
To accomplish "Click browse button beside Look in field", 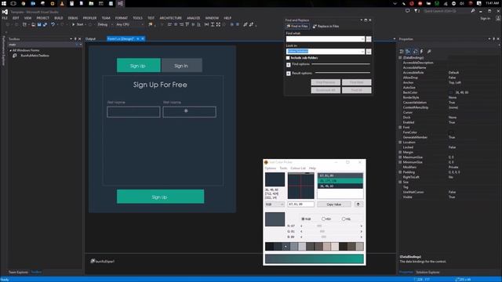I will click(x=369, y=51).
